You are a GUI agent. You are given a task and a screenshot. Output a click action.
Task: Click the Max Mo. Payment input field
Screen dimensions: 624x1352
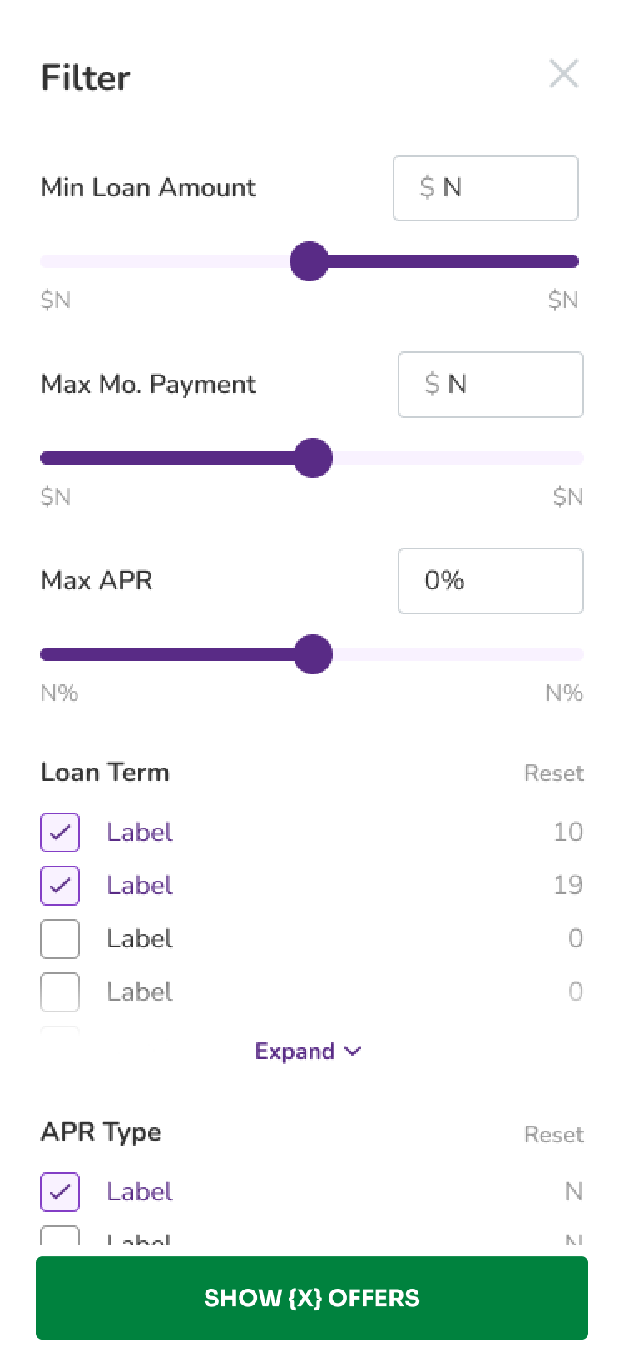click(491, 385)
